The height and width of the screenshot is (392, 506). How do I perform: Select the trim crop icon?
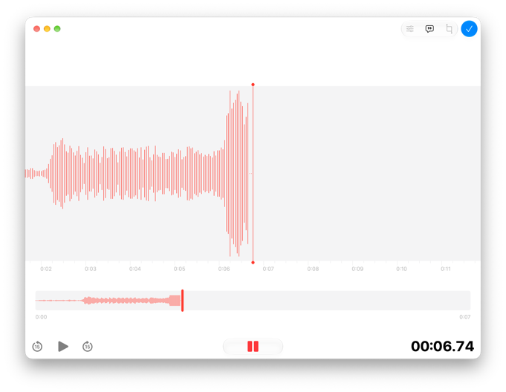point(449,29)
